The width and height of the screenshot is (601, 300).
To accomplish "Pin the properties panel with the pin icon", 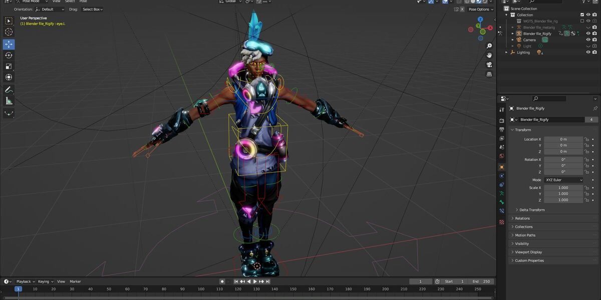I will (595, 108).
